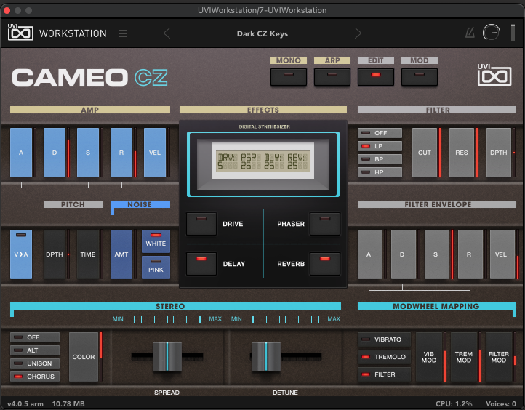Select the BP filter type
This screenshot has width=525, height=410.
pos(380,159)
